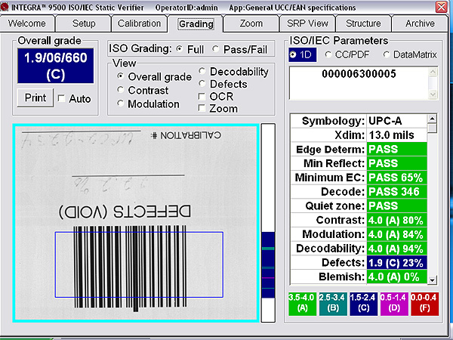
Task: Click the Defects 1.9 (C) 23% result
Action: [396, 263]
